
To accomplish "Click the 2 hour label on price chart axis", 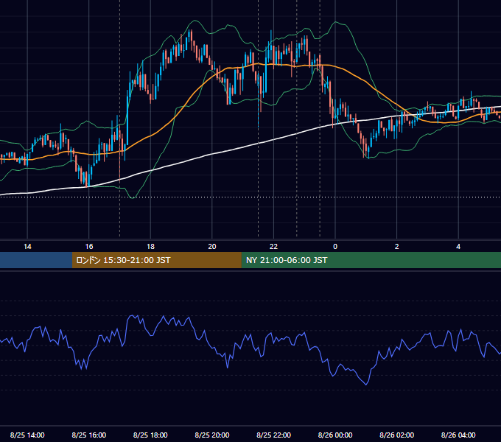I will point(397,247).
